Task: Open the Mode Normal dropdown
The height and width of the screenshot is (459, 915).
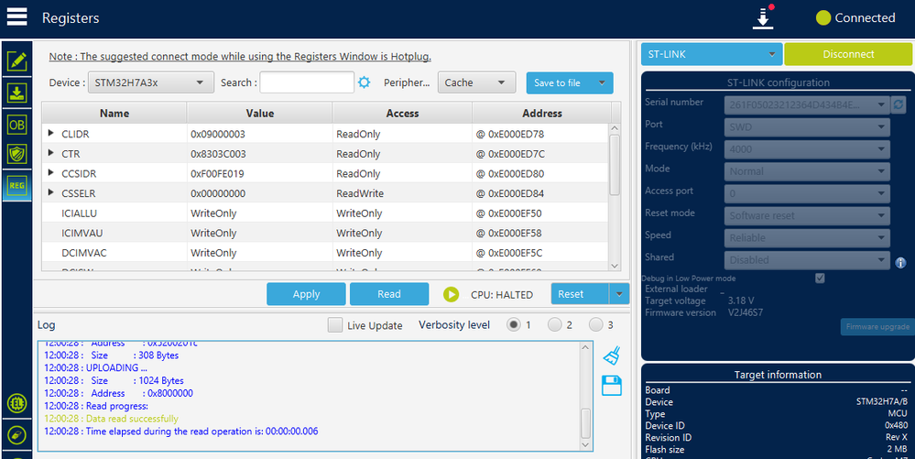Action: [x=807, y=171]
